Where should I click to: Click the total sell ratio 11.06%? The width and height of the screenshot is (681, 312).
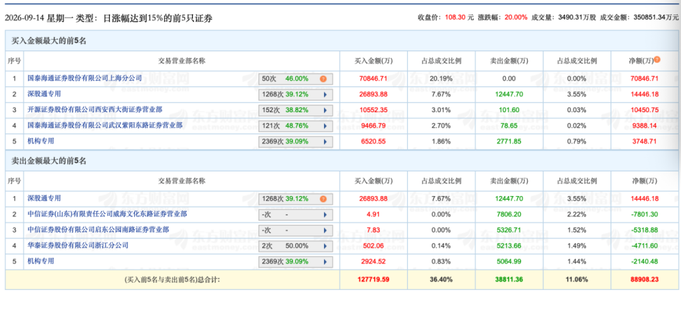coord(576,279)
